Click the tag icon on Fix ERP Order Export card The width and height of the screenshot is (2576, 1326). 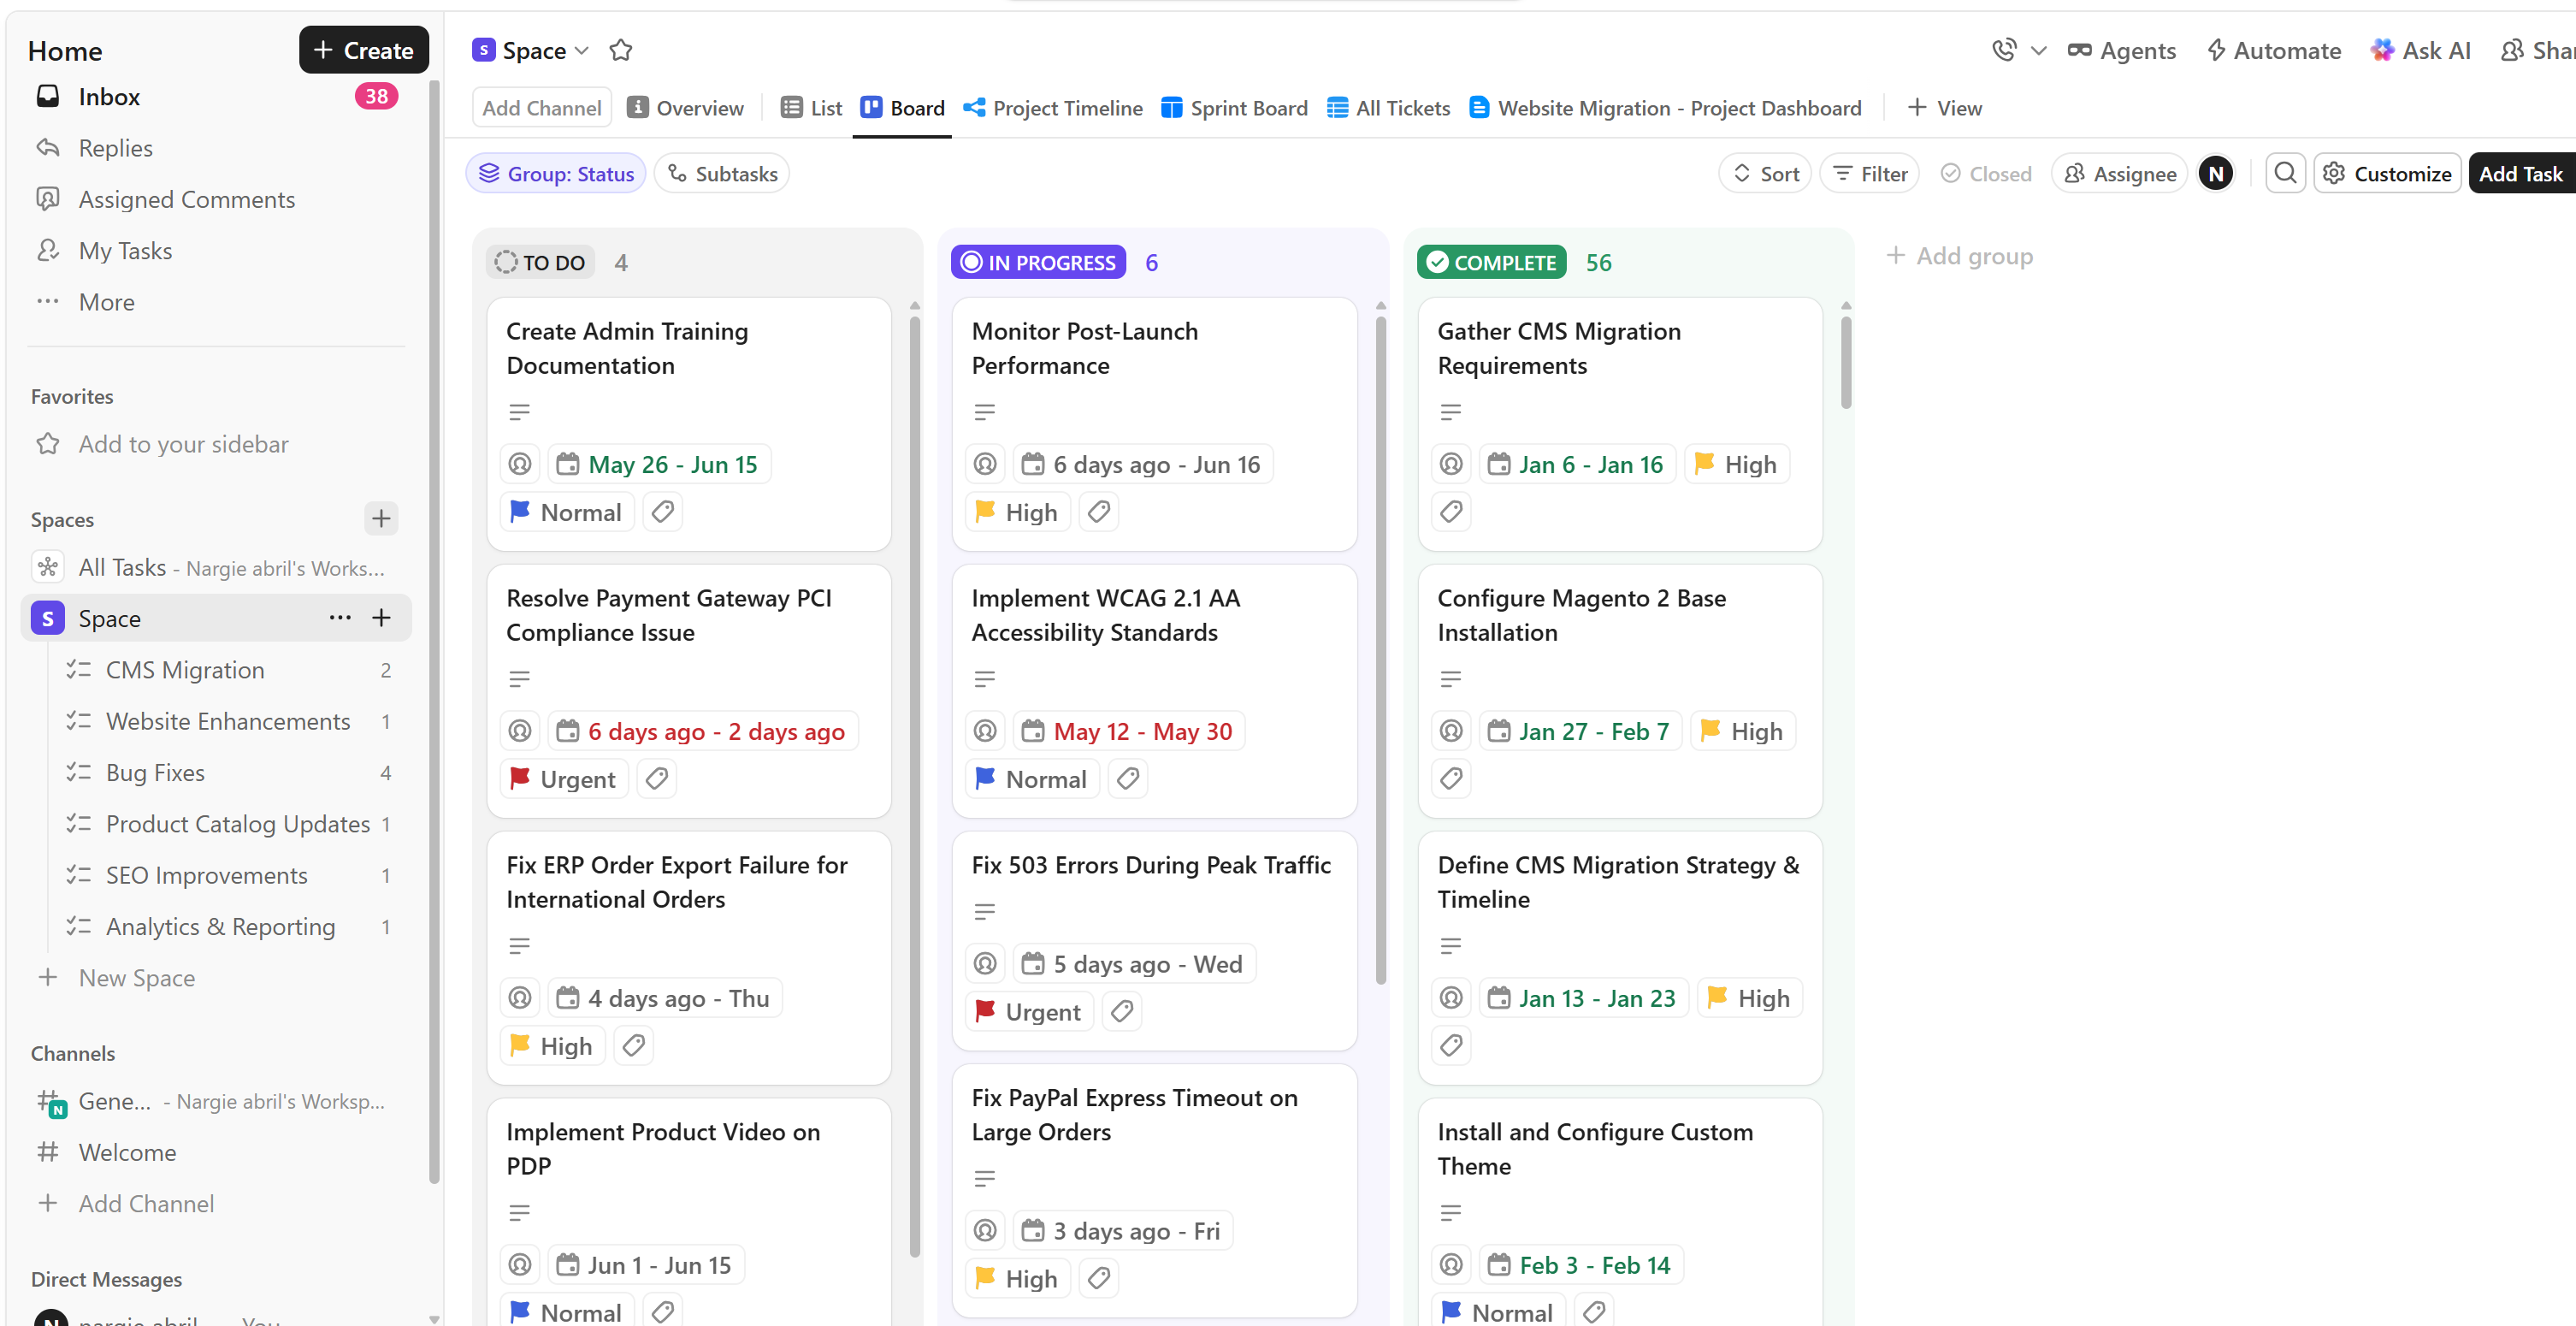pyautogui.click(x=633, y=1046)
